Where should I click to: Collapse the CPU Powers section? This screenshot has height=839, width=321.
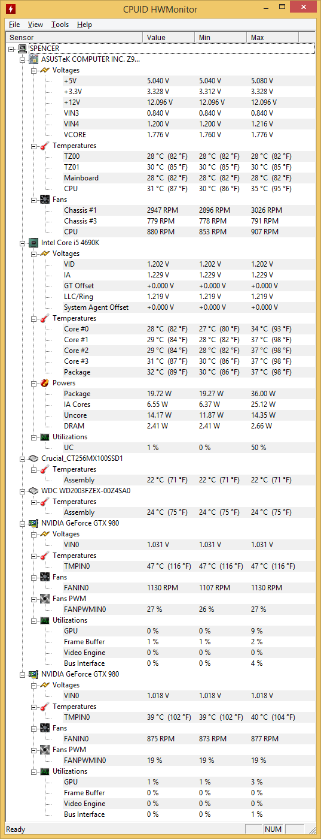coord(33,383)
